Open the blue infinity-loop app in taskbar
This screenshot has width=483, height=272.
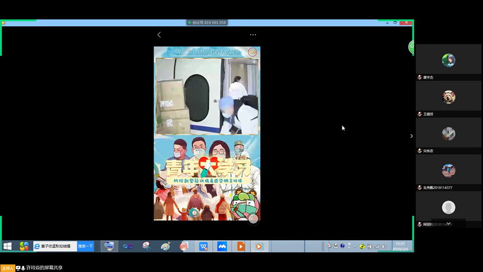128,246
